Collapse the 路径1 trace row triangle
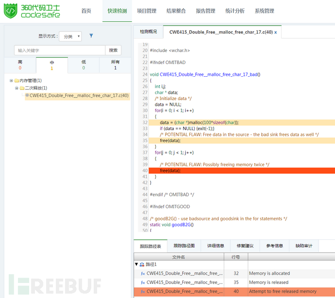 [x=136, y=264]
